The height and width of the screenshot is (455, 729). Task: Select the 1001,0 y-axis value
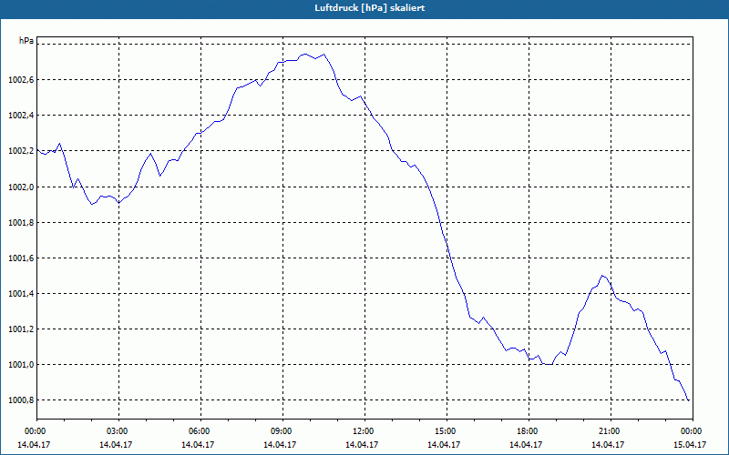(21, 365)
